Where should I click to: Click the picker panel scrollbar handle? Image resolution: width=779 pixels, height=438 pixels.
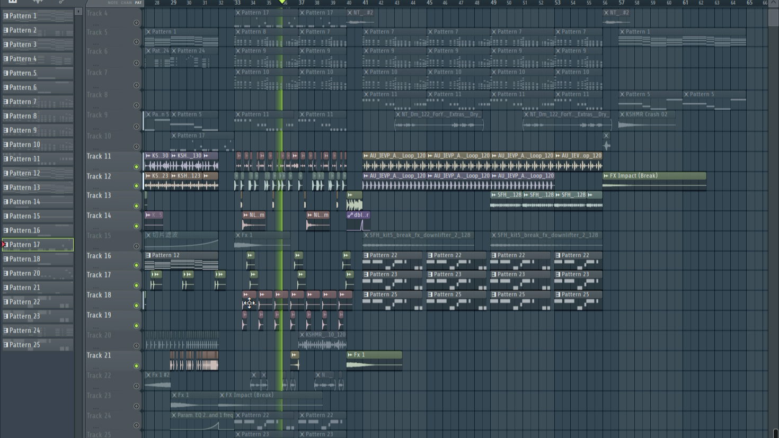(78, 11)
